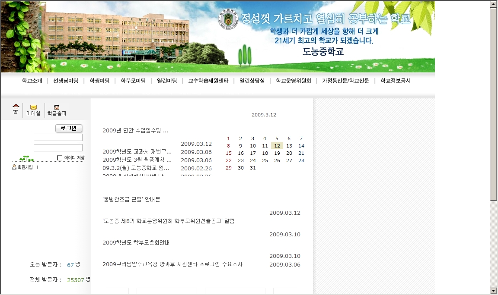498x295 pixels.
Task: Select the 교수학습지원센타 menu item
Action: coord(208,81)
